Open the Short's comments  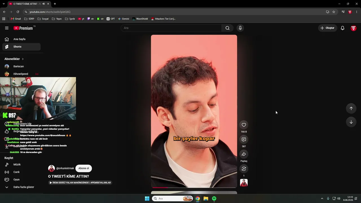tap(244, 140)
